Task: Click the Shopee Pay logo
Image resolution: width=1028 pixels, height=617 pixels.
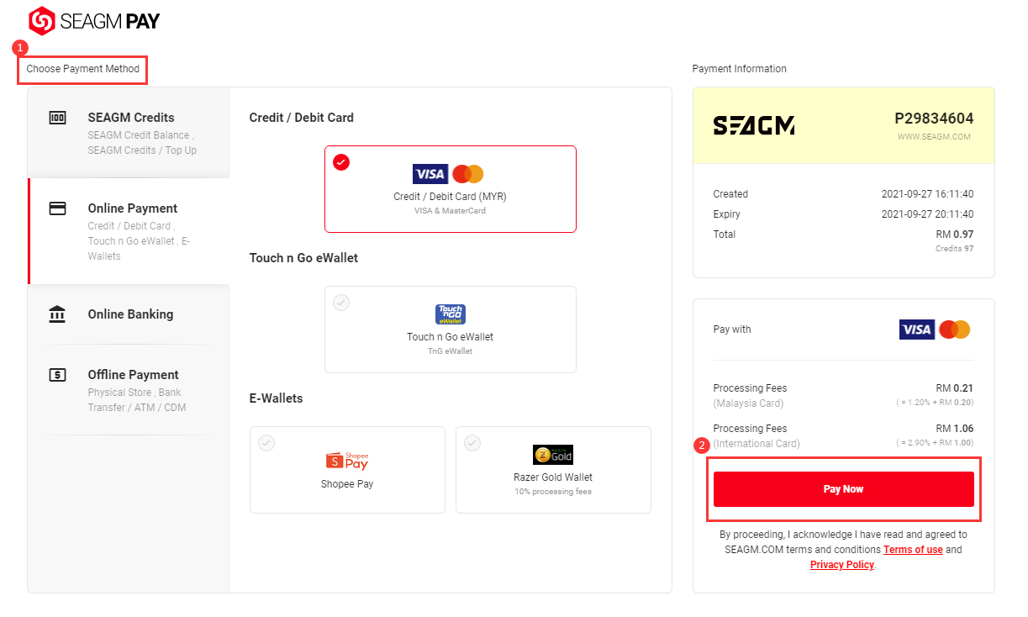Action: tap(347, 460)
